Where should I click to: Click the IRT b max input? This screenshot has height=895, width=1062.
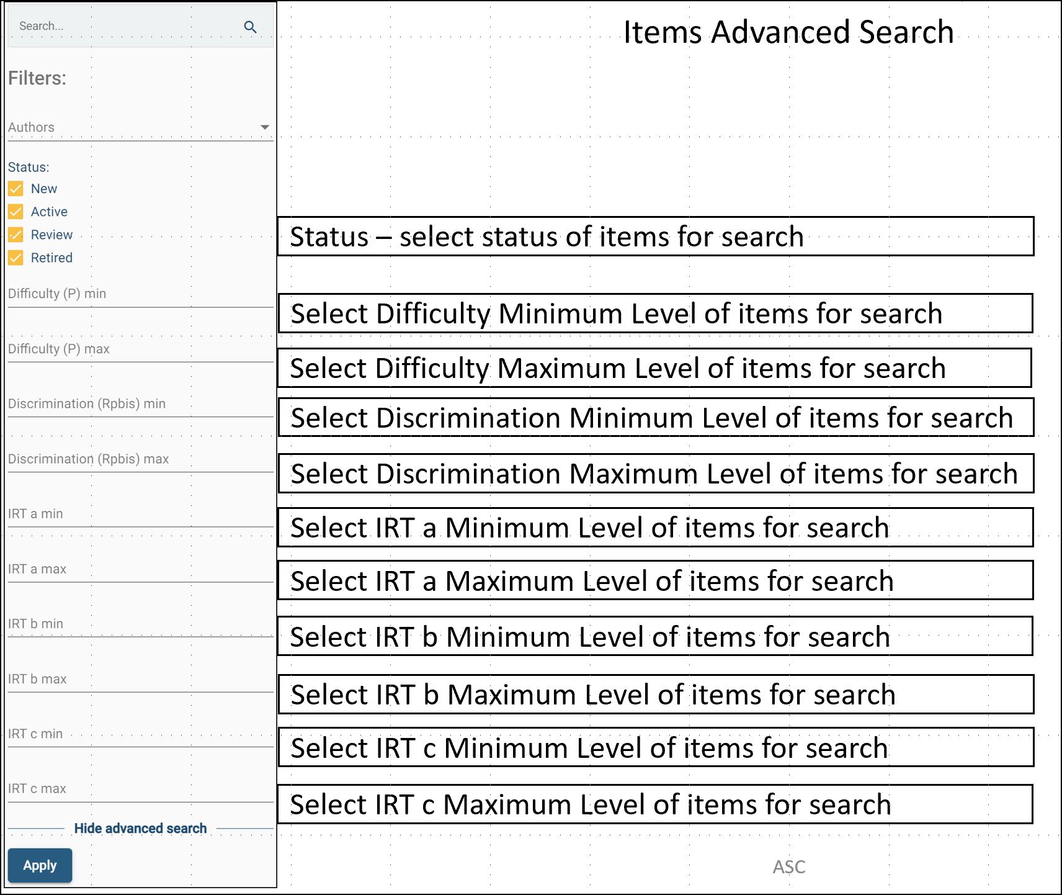140,679
